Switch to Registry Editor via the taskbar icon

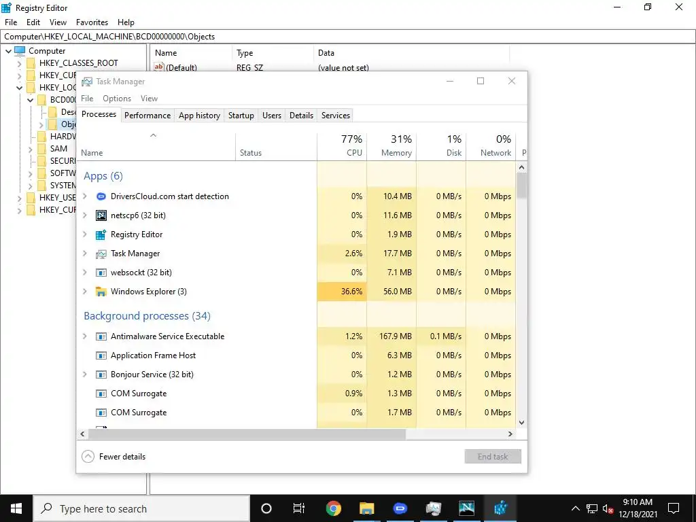coord(500,508)
